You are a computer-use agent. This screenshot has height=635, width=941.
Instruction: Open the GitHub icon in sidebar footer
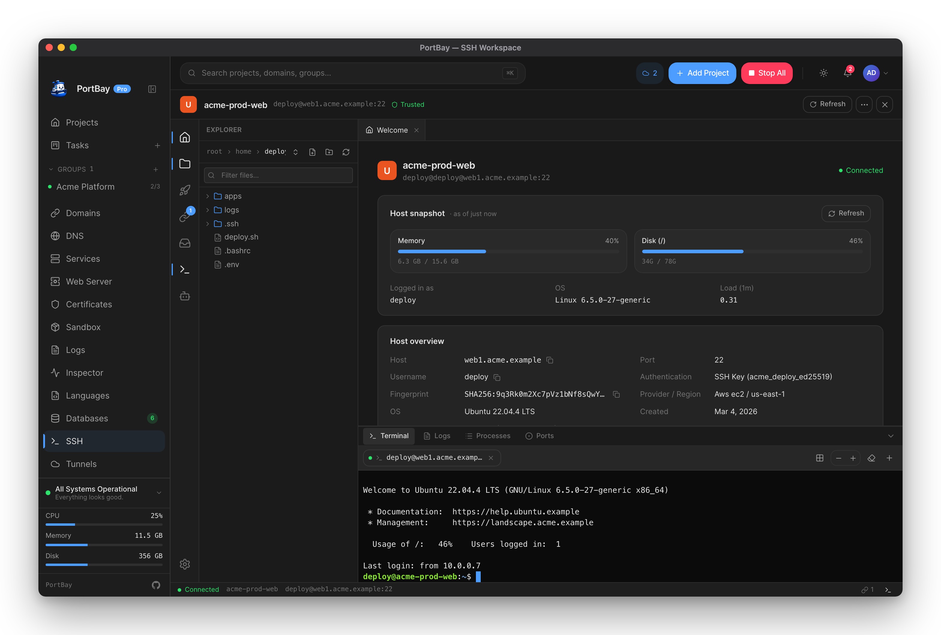click(156, 585)
